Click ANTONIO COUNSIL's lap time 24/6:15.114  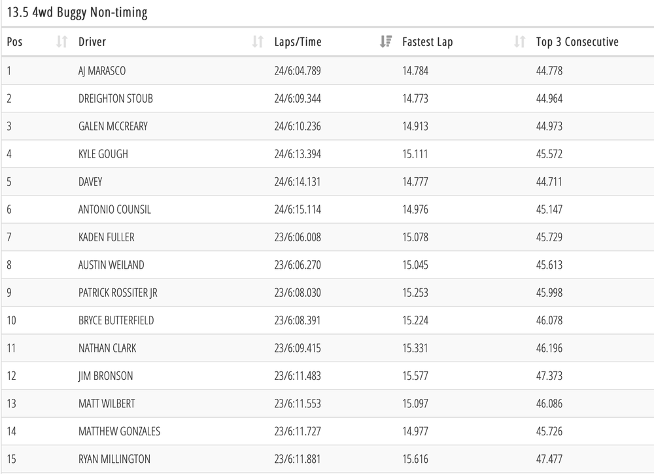[298, 210]
